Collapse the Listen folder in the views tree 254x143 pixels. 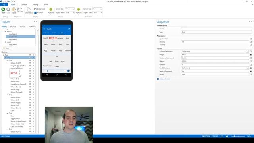pyautogui.click(x=5, y=42)
